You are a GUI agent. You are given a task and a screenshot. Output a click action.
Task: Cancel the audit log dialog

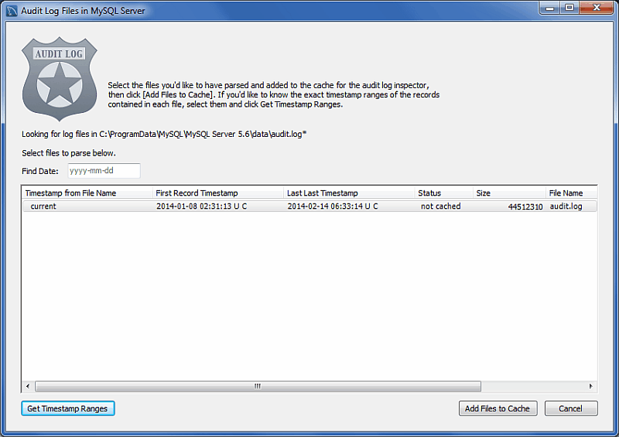click(571, 408)
